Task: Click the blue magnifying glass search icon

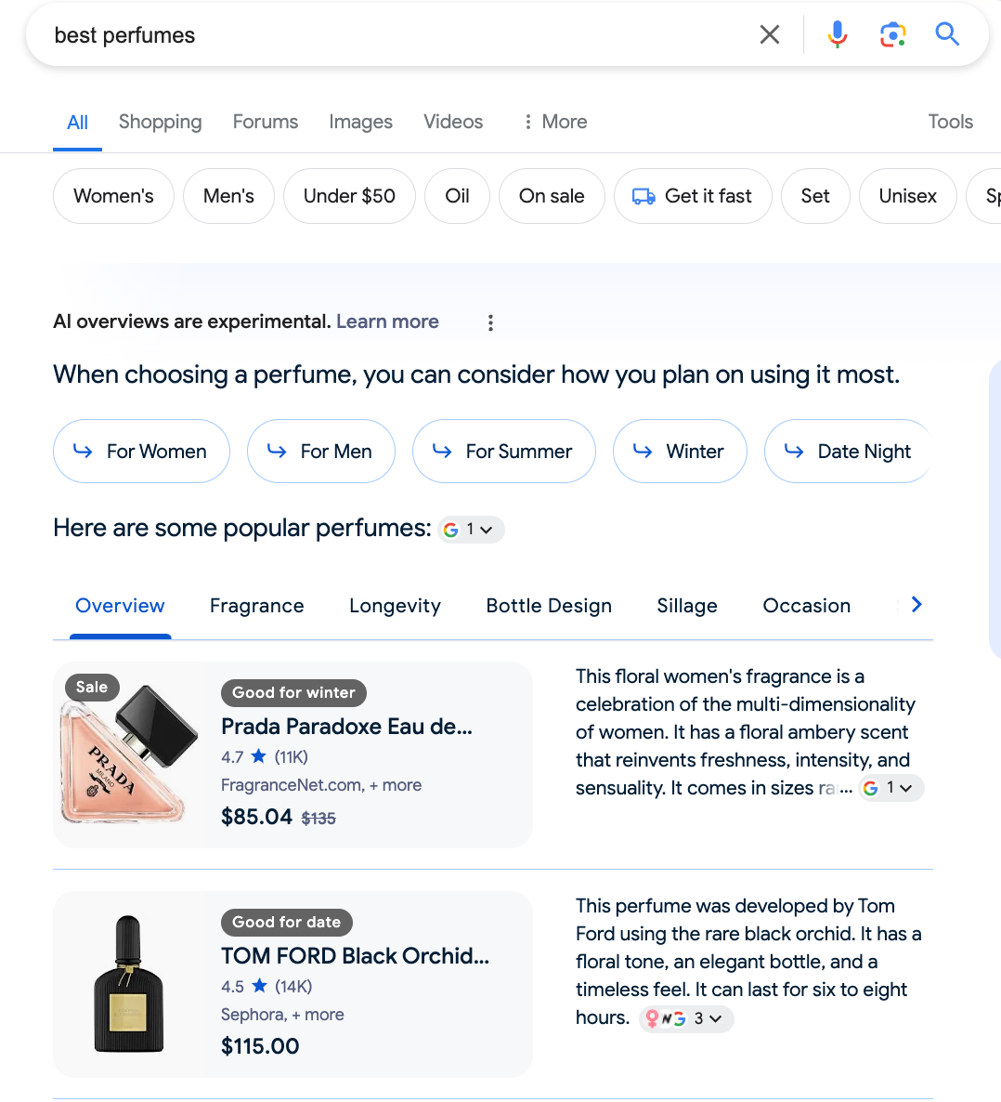Action: click(947, 33)
